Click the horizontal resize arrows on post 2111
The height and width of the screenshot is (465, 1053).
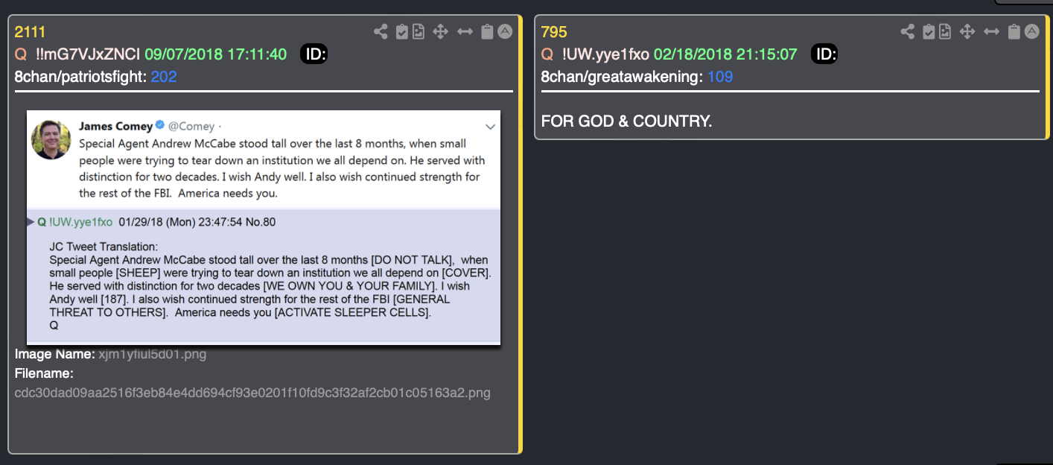click(465, 31)
